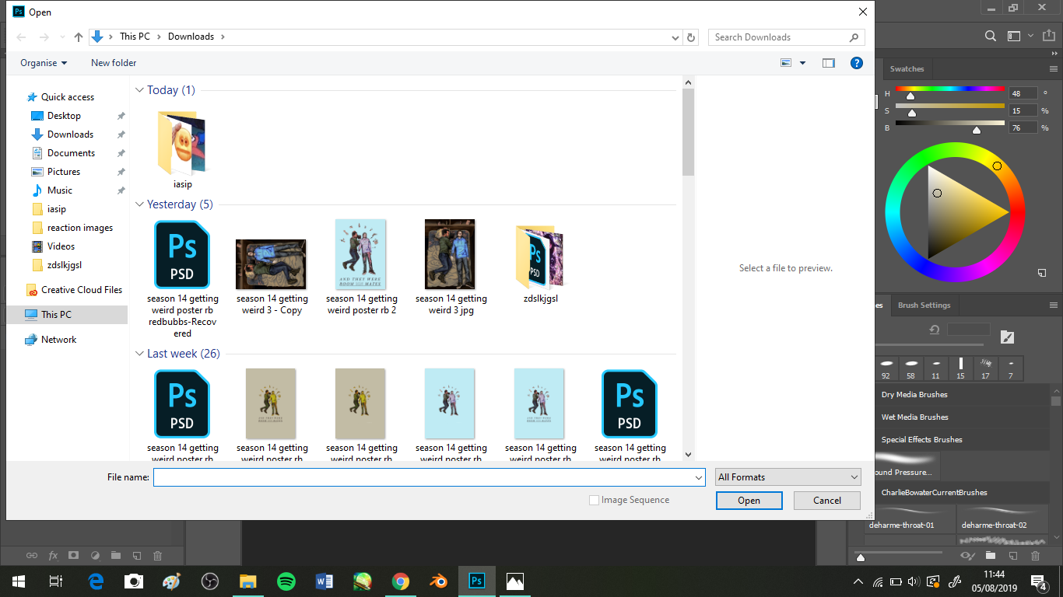This screenshot has width=1063, height=597.
Task: Open the Organise menu
Action: coord(42,63)
